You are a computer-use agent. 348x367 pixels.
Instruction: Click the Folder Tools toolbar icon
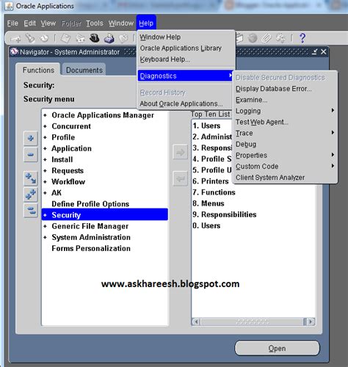point(280,38)
